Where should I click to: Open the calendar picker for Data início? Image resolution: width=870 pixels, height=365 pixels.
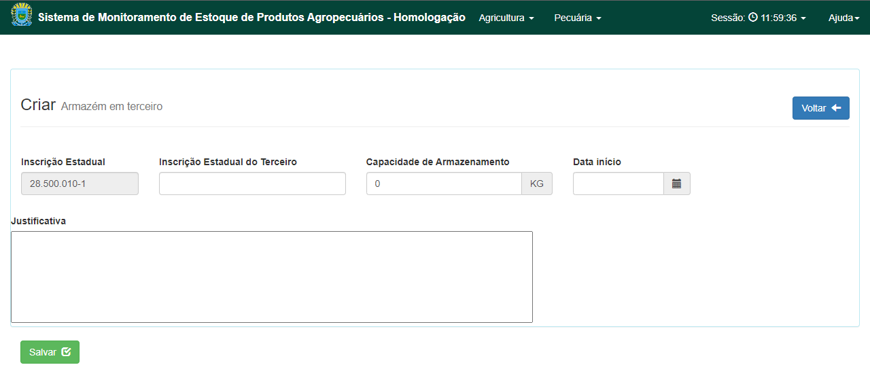coord(677,184)
